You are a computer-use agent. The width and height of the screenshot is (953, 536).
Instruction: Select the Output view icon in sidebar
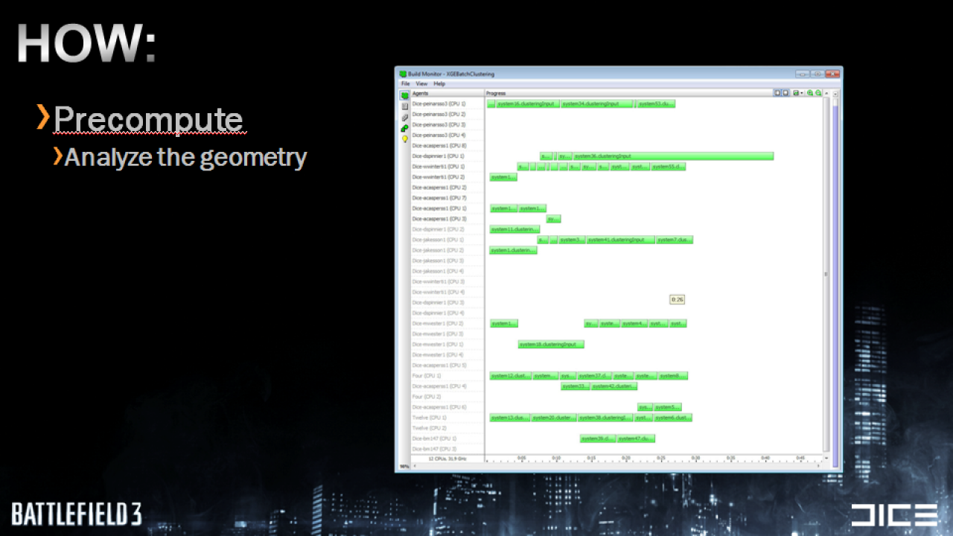point(404,118)
